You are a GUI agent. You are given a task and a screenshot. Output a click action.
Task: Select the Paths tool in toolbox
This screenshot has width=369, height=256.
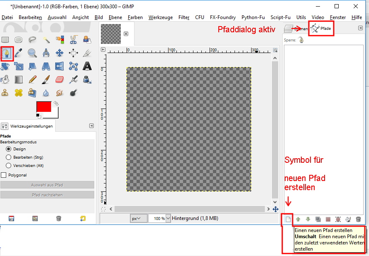(x=7, y=53)
